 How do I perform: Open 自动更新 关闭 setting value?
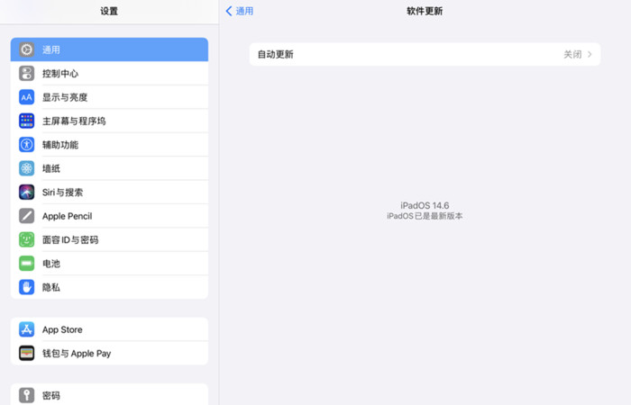[x=572, y=54]
